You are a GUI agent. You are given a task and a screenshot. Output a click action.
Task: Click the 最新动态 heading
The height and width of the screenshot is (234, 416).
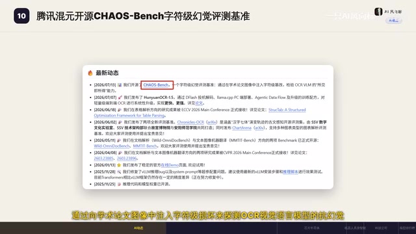coord(107,73)
